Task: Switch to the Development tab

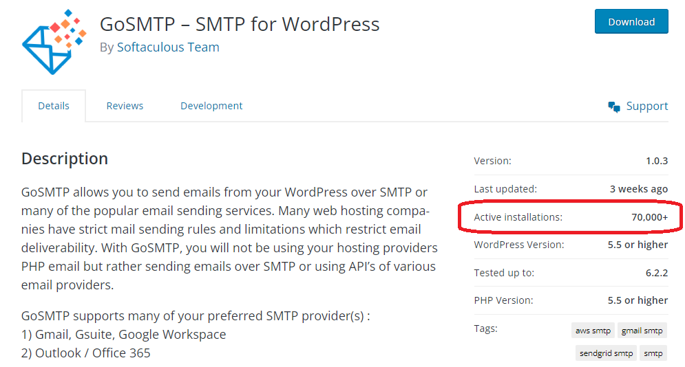Action: tap(211, 106)
